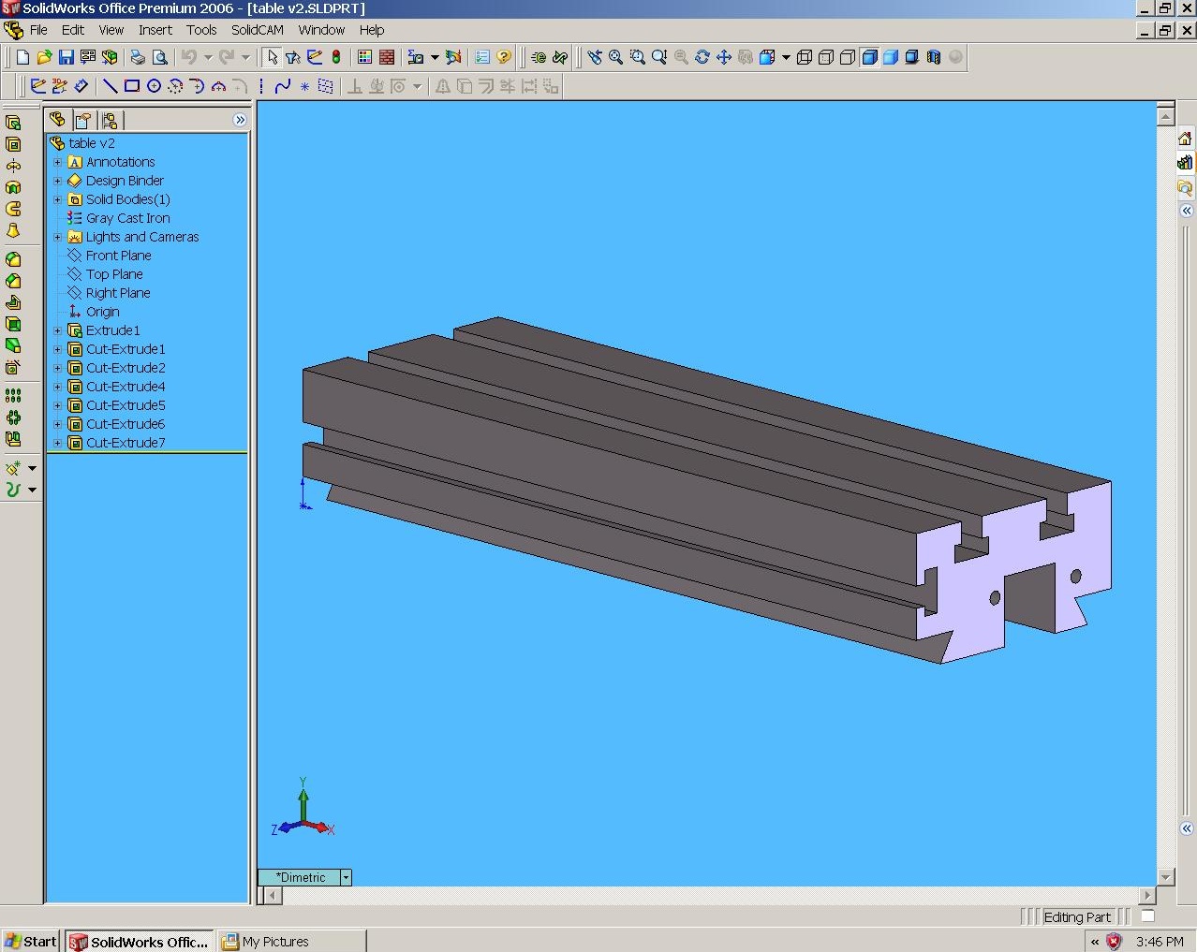Activate the Circle sketch tool

click(154, 86)
